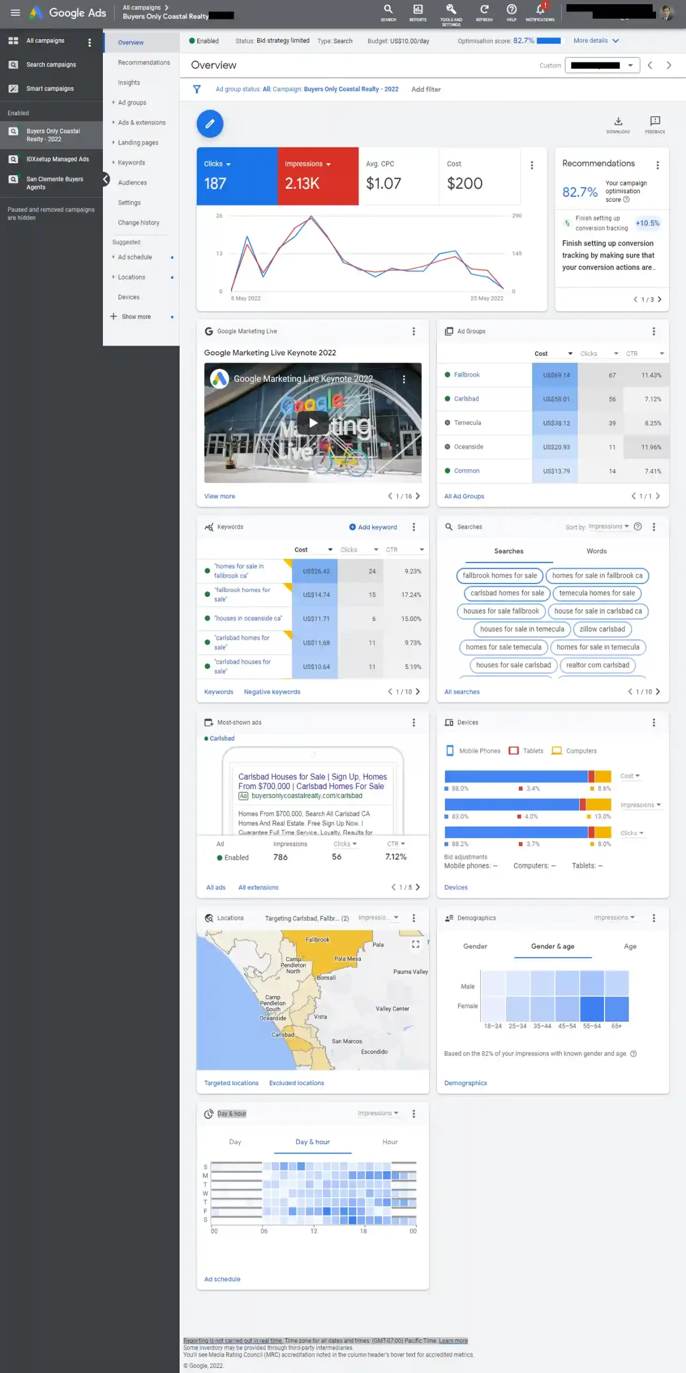Open Demographics Impressions metric dropdown

614,918
